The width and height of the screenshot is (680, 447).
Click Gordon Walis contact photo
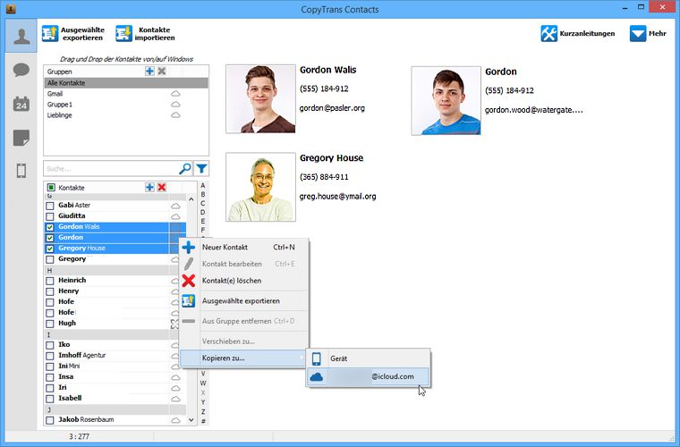pyautogui.click(x=260, y=99)
